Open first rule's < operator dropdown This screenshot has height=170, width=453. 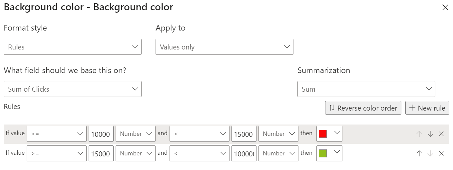coord(200,134)
